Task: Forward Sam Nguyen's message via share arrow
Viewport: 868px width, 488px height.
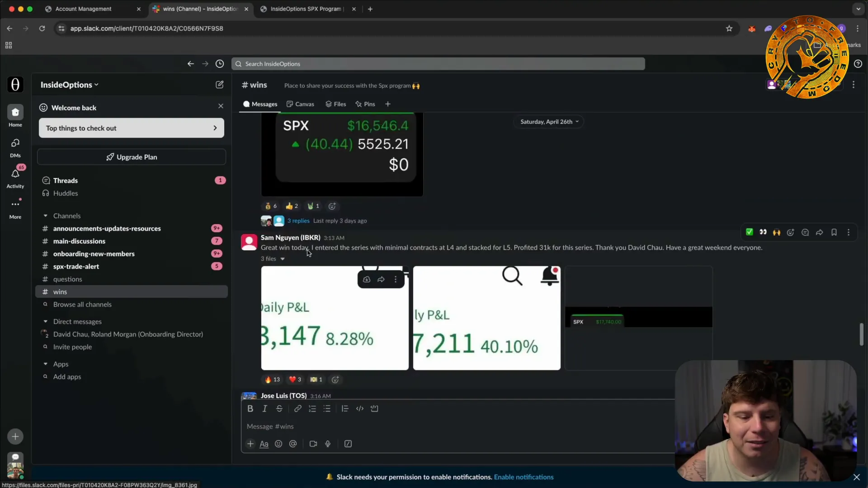Action: [819, 232]
